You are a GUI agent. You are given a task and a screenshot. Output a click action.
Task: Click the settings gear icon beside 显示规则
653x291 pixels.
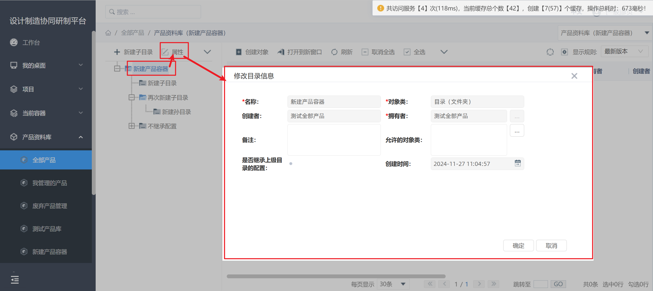click(564, 52)
